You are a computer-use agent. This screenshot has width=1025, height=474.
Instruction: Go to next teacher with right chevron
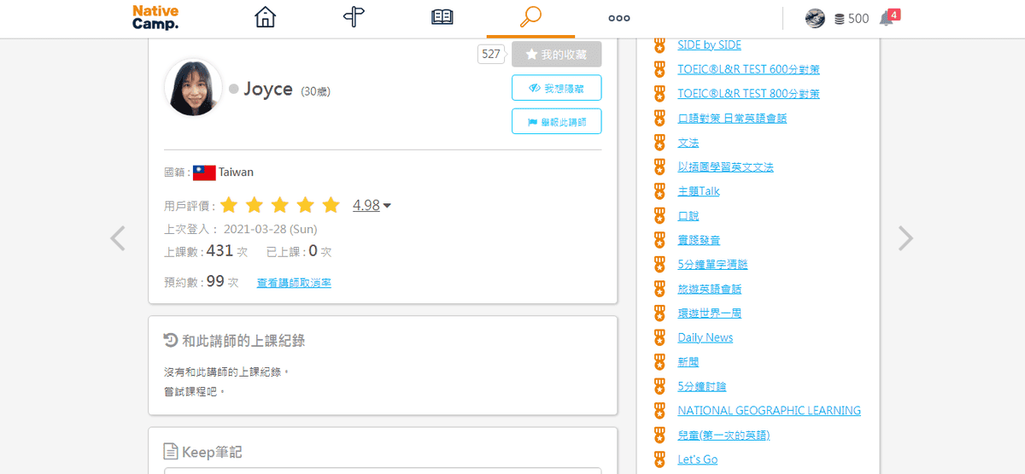tap(905, 238)
